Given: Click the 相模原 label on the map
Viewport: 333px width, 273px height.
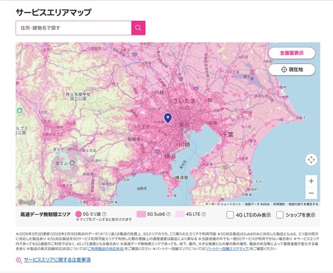Looking at the screenshot, I should pyautogui.click(x=134, y=139).
